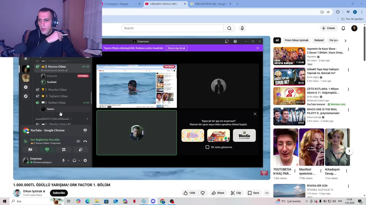The height and width of the screenshot is (205, 366).
Task: Open Discord soundboard button in voice panel
Action: (81, 149)
